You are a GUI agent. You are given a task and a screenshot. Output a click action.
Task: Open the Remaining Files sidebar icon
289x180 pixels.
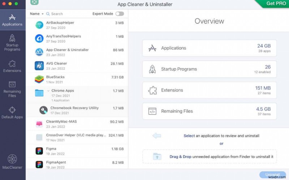(x=12, y=84)
